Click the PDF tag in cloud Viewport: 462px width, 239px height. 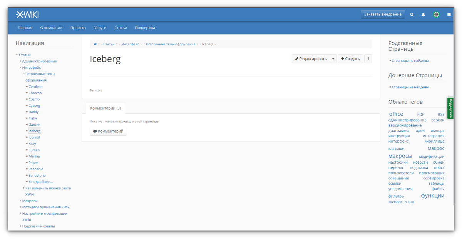420,115
